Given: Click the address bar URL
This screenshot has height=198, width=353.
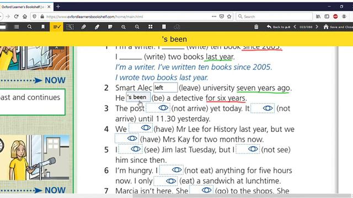Looking at the screenshot, I should click(94, 16).
